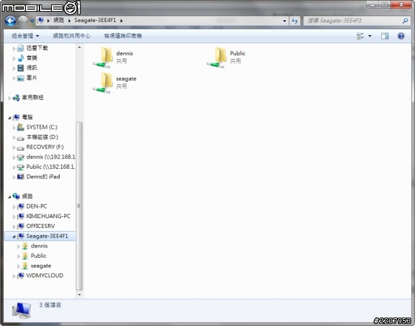The height and width of the screenshot is (326, 415).
Task: Click the navigation pane scrollbar thumb
Action: pos(79,206)
